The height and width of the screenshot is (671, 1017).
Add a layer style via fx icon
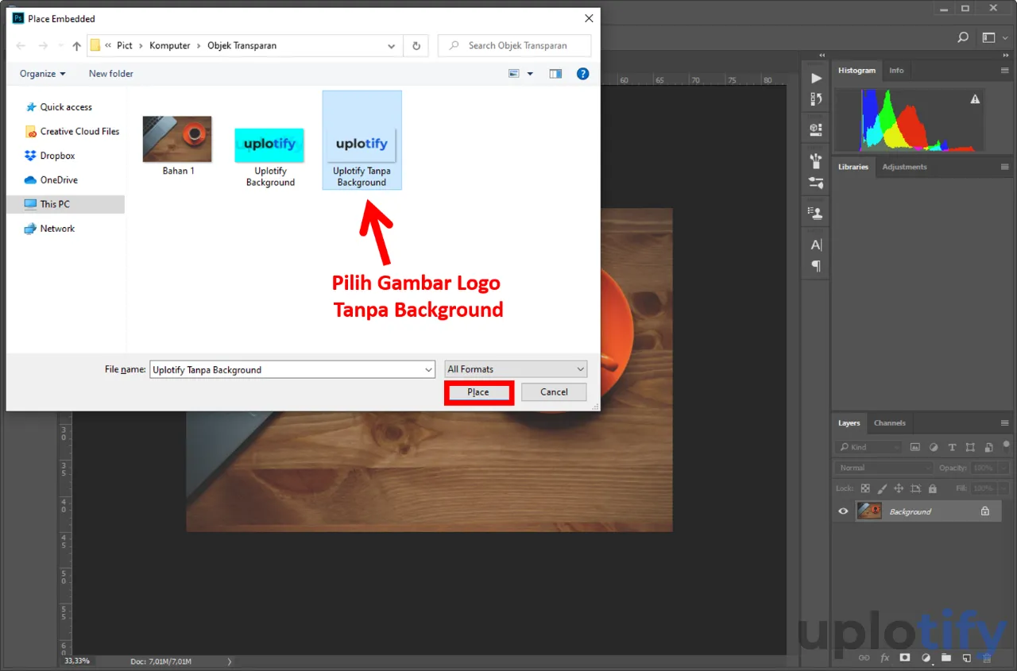pyautogui.click(x=885, y=658)
